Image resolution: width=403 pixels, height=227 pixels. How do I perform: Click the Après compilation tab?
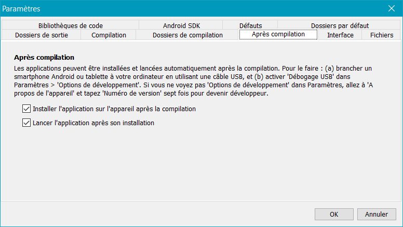click(x=278, y=34)
